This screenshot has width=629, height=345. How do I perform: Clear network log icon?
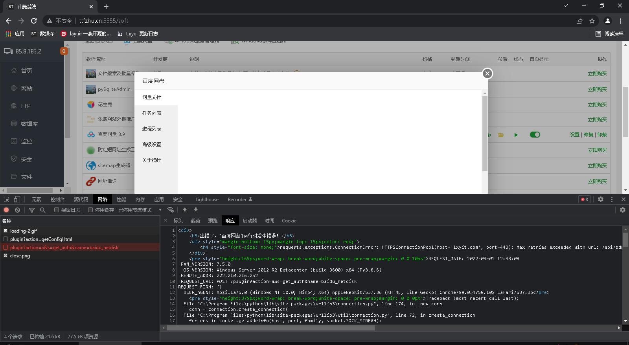pyautogui.click(x=17, y=210)
